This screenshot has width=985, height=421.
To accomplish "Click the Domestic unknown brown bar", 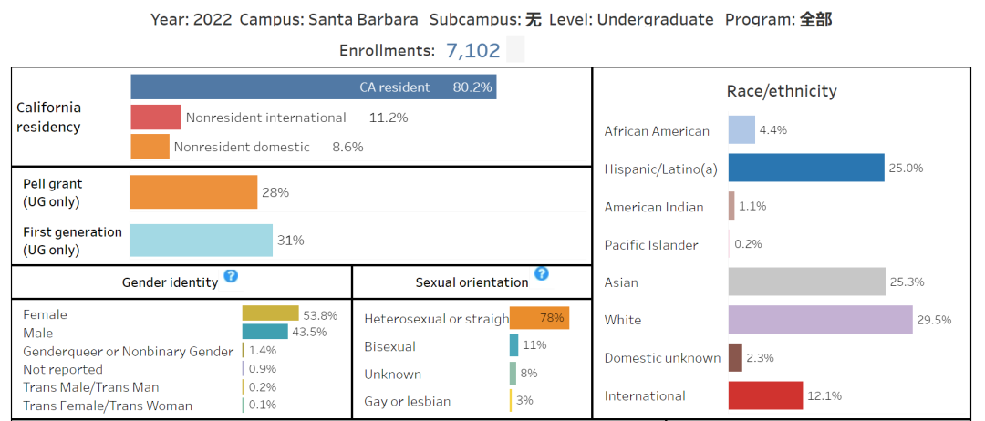I will tap(736, 357).
